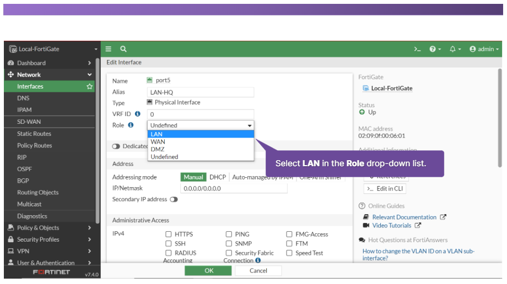This screenshot has width=507, height=284.
Task: Click the IP/Netmask input field
Action: [x=234, y=188]
